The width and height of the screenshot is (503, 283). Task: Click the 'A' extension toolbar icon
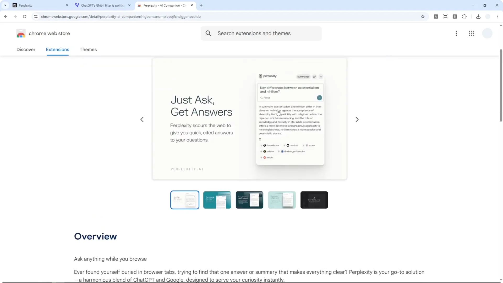click(x=436, y=16)
